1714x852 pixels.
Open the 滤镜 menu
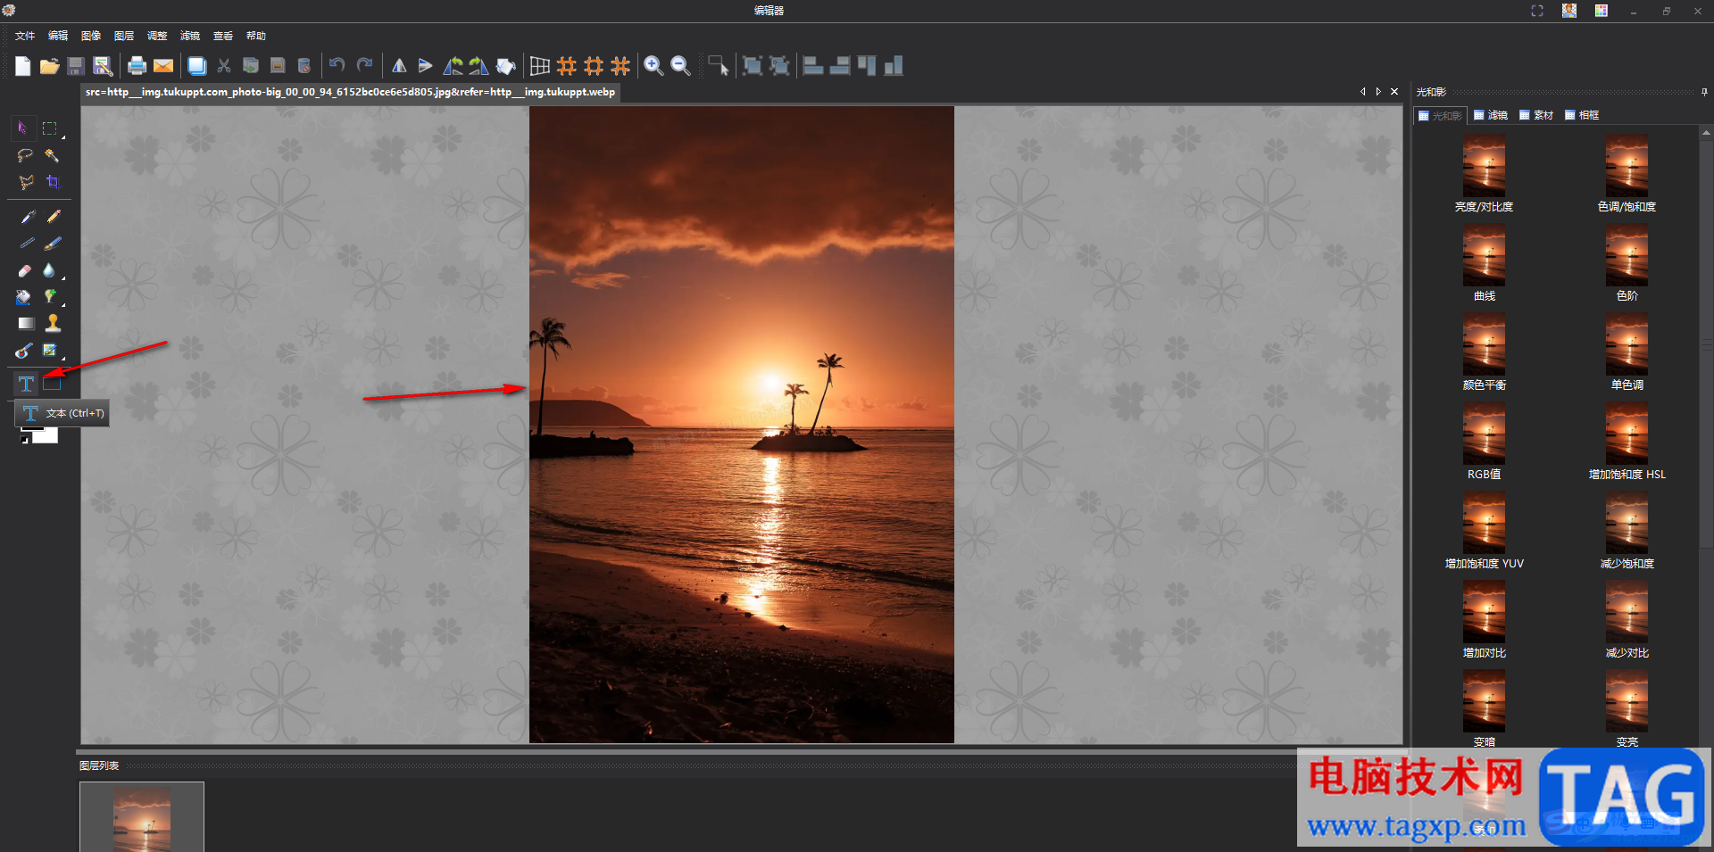click(x=190, y=36)
